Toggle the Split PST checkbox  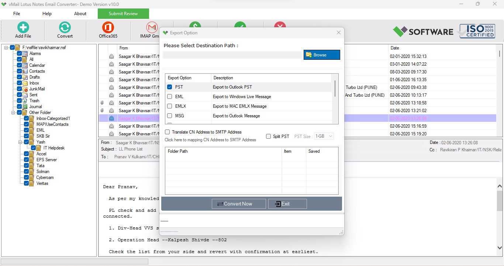pyautogui.click(x=269, y=137)
